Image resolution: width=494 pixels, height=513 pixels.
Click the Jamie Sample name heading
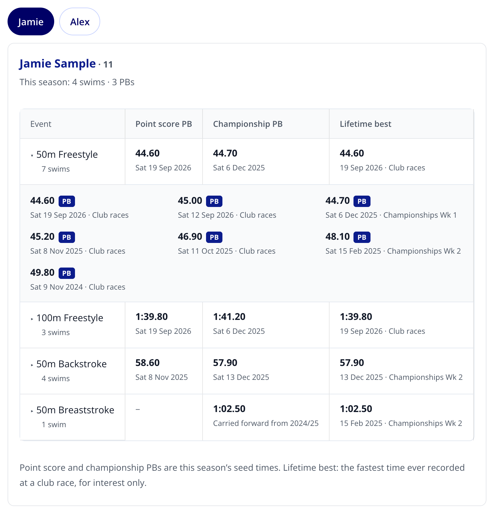pyautogui.click(x=57, y=64)
